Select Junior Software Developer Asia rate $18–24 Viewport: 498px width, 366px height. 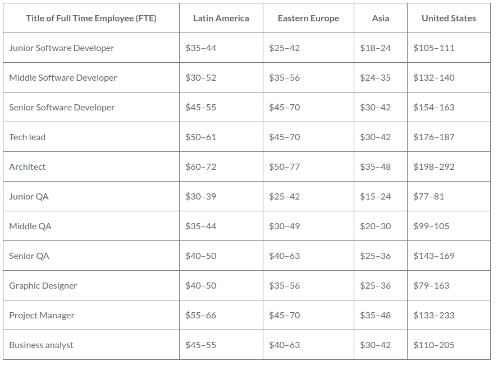click(x=376, y=48)
